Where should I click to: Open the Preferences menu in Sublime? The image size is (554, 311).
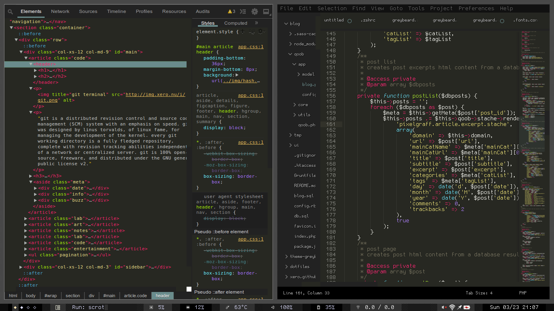pos(476,8)
